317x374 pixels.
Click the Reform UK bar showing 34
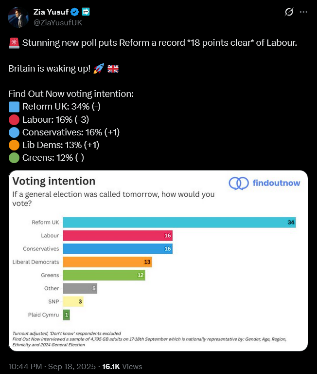(x=179, y=223)
